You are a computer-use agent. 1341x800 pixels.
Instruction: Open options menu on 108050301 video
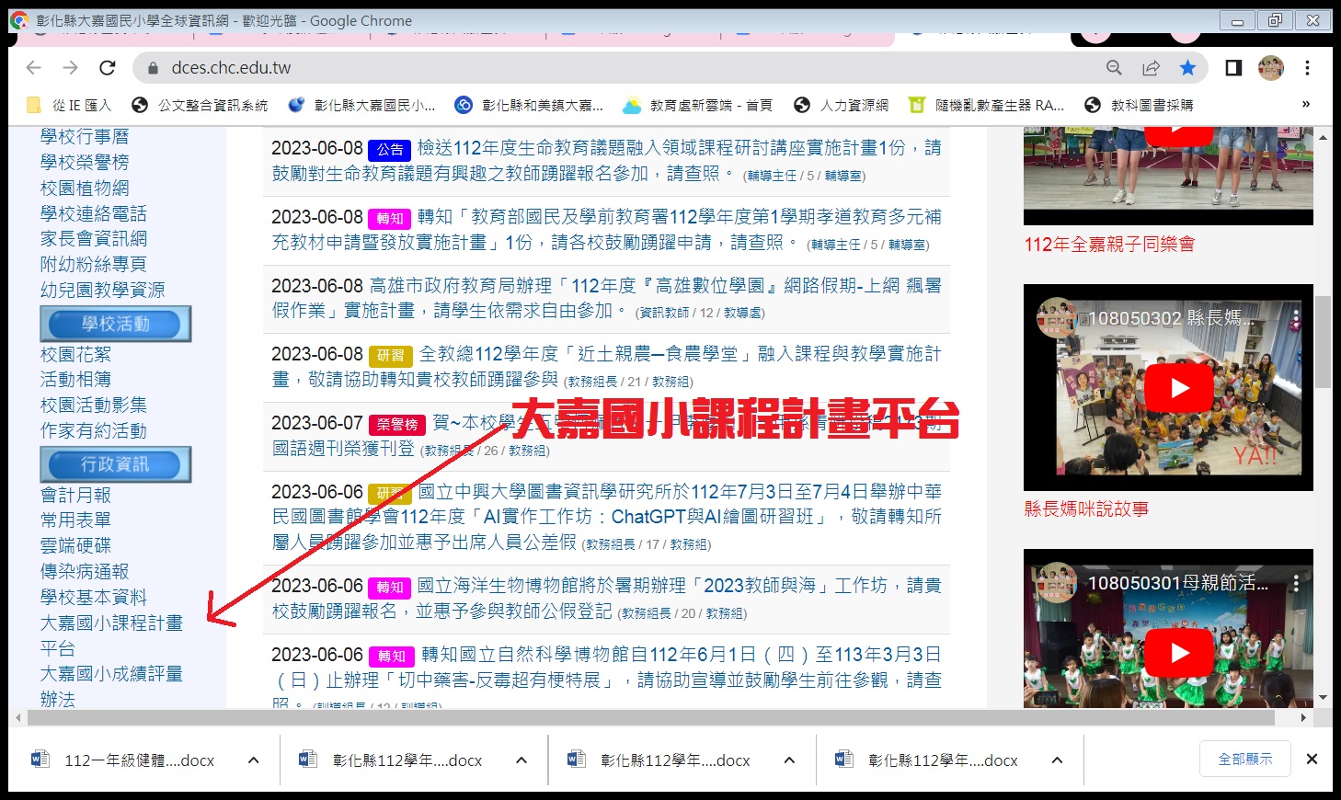point(1295,583)
